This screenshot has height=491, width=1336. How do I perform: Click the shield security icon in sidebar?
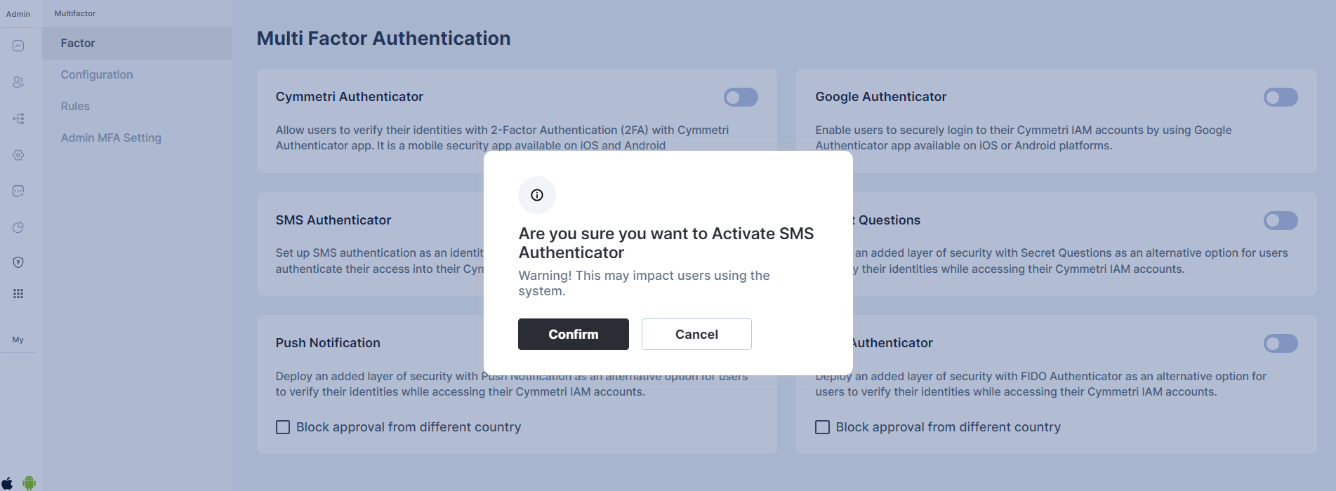point(18,262)
